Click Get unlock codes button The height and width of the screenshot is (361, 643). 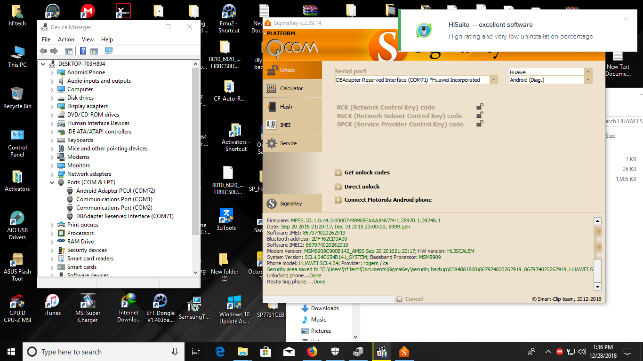tap(362, 173)
